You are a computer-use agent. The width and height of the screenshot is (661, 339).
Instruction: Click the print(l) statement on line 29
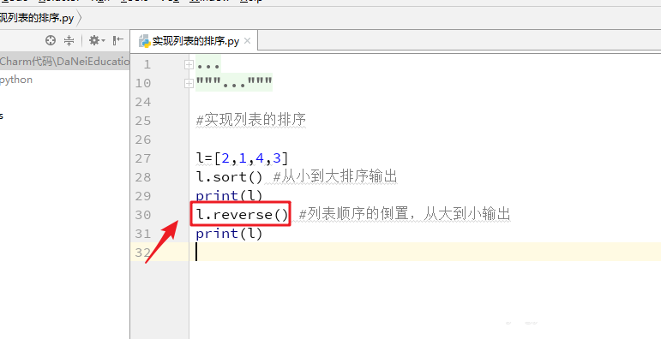(x=229, y=196)
